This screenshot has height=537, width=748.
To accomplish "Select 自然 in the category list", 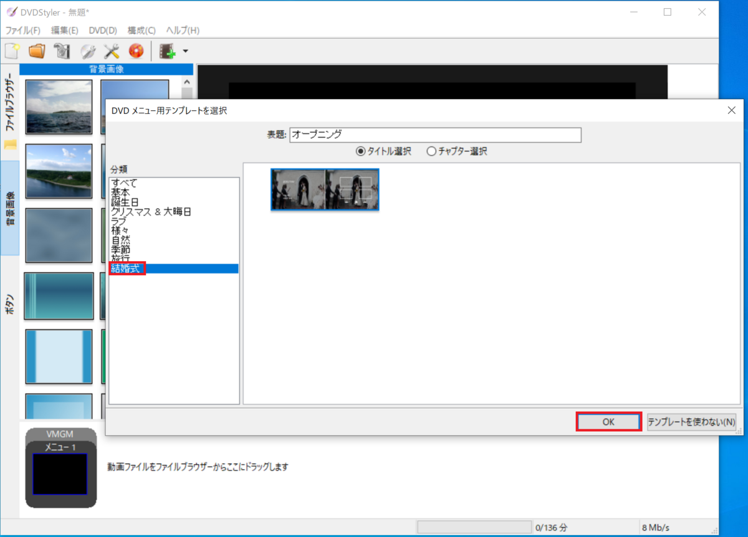I will coord(174,239).
